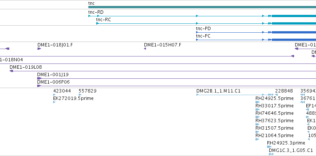The image size is (316, 156).
Task: Click the tnc-RD transcript label
Action: (96, 12)
